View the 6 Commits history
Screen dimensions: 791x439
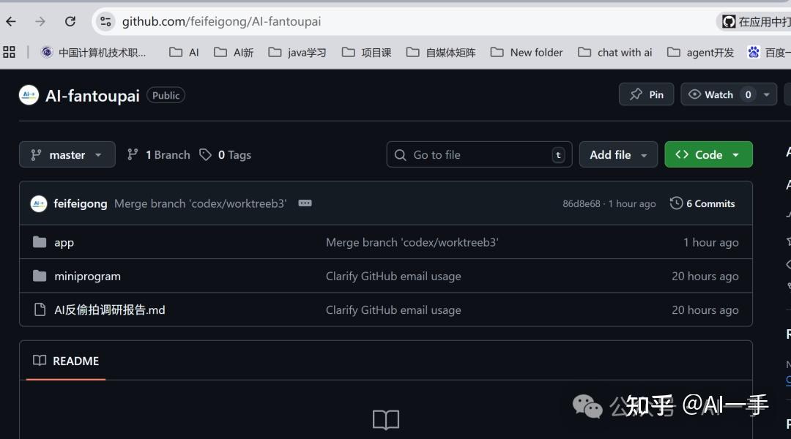(702, 203)
